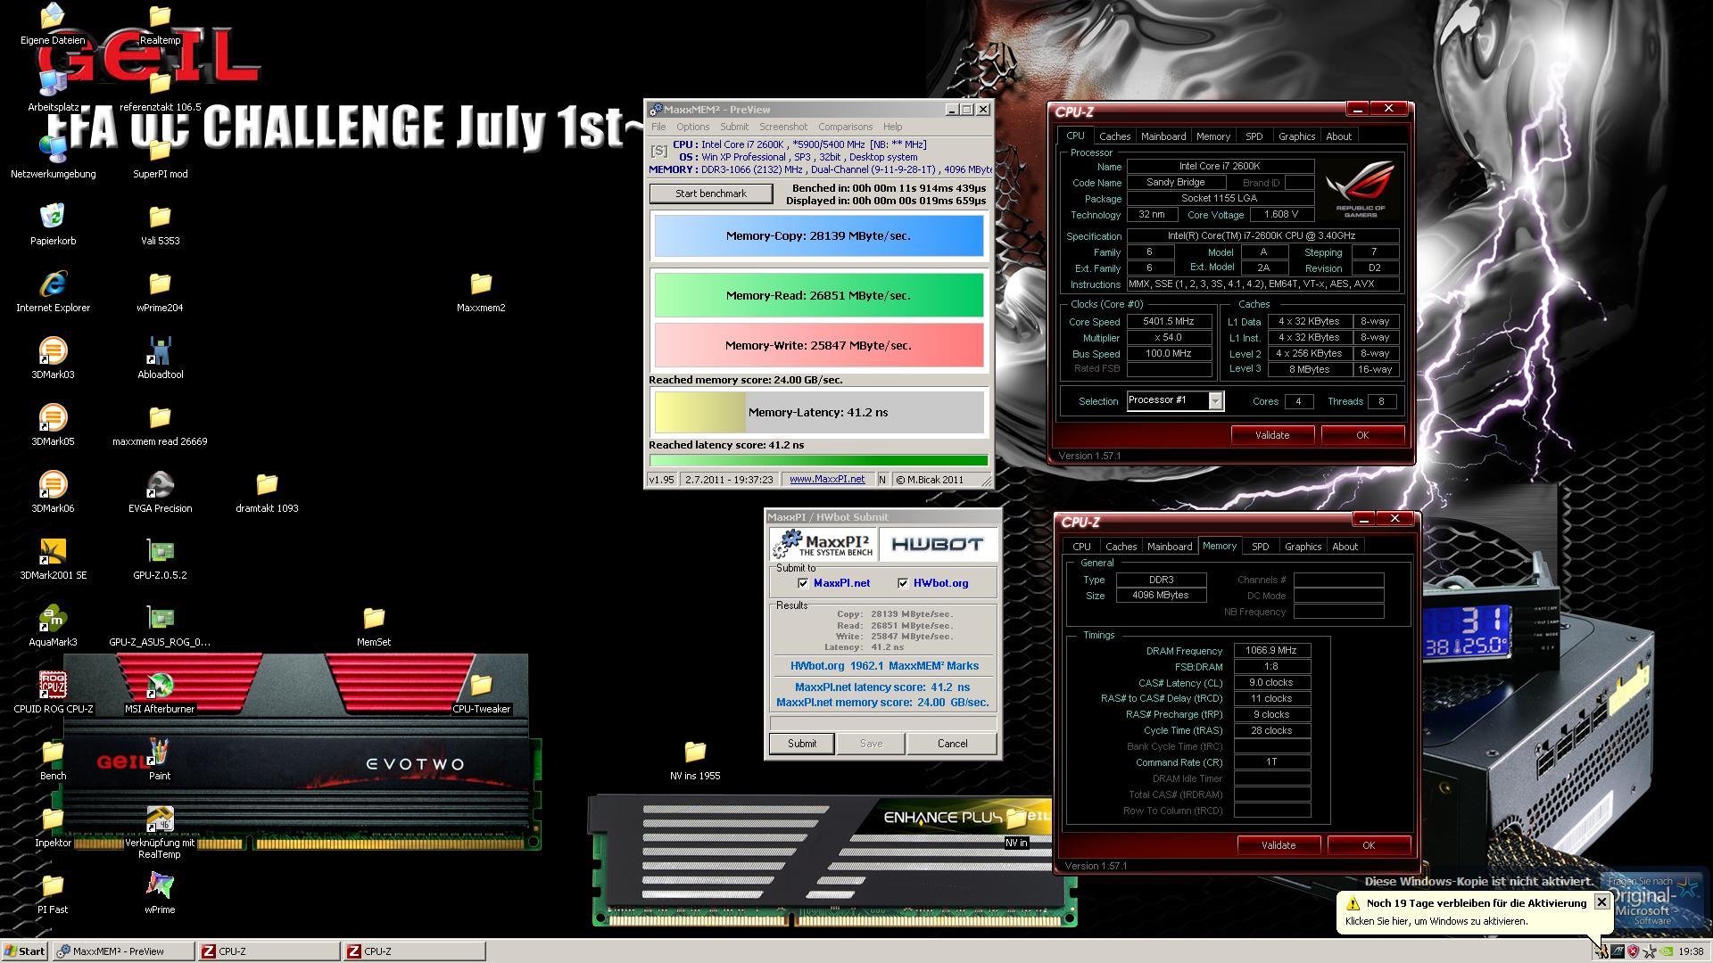
Task: Click the system tray clock 19:38
Action: pos(1691,951)
